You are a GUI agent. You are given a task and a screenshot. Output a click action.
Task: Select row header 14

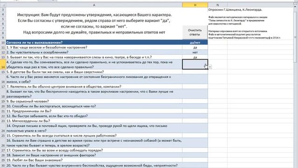(x=3, y=64)
